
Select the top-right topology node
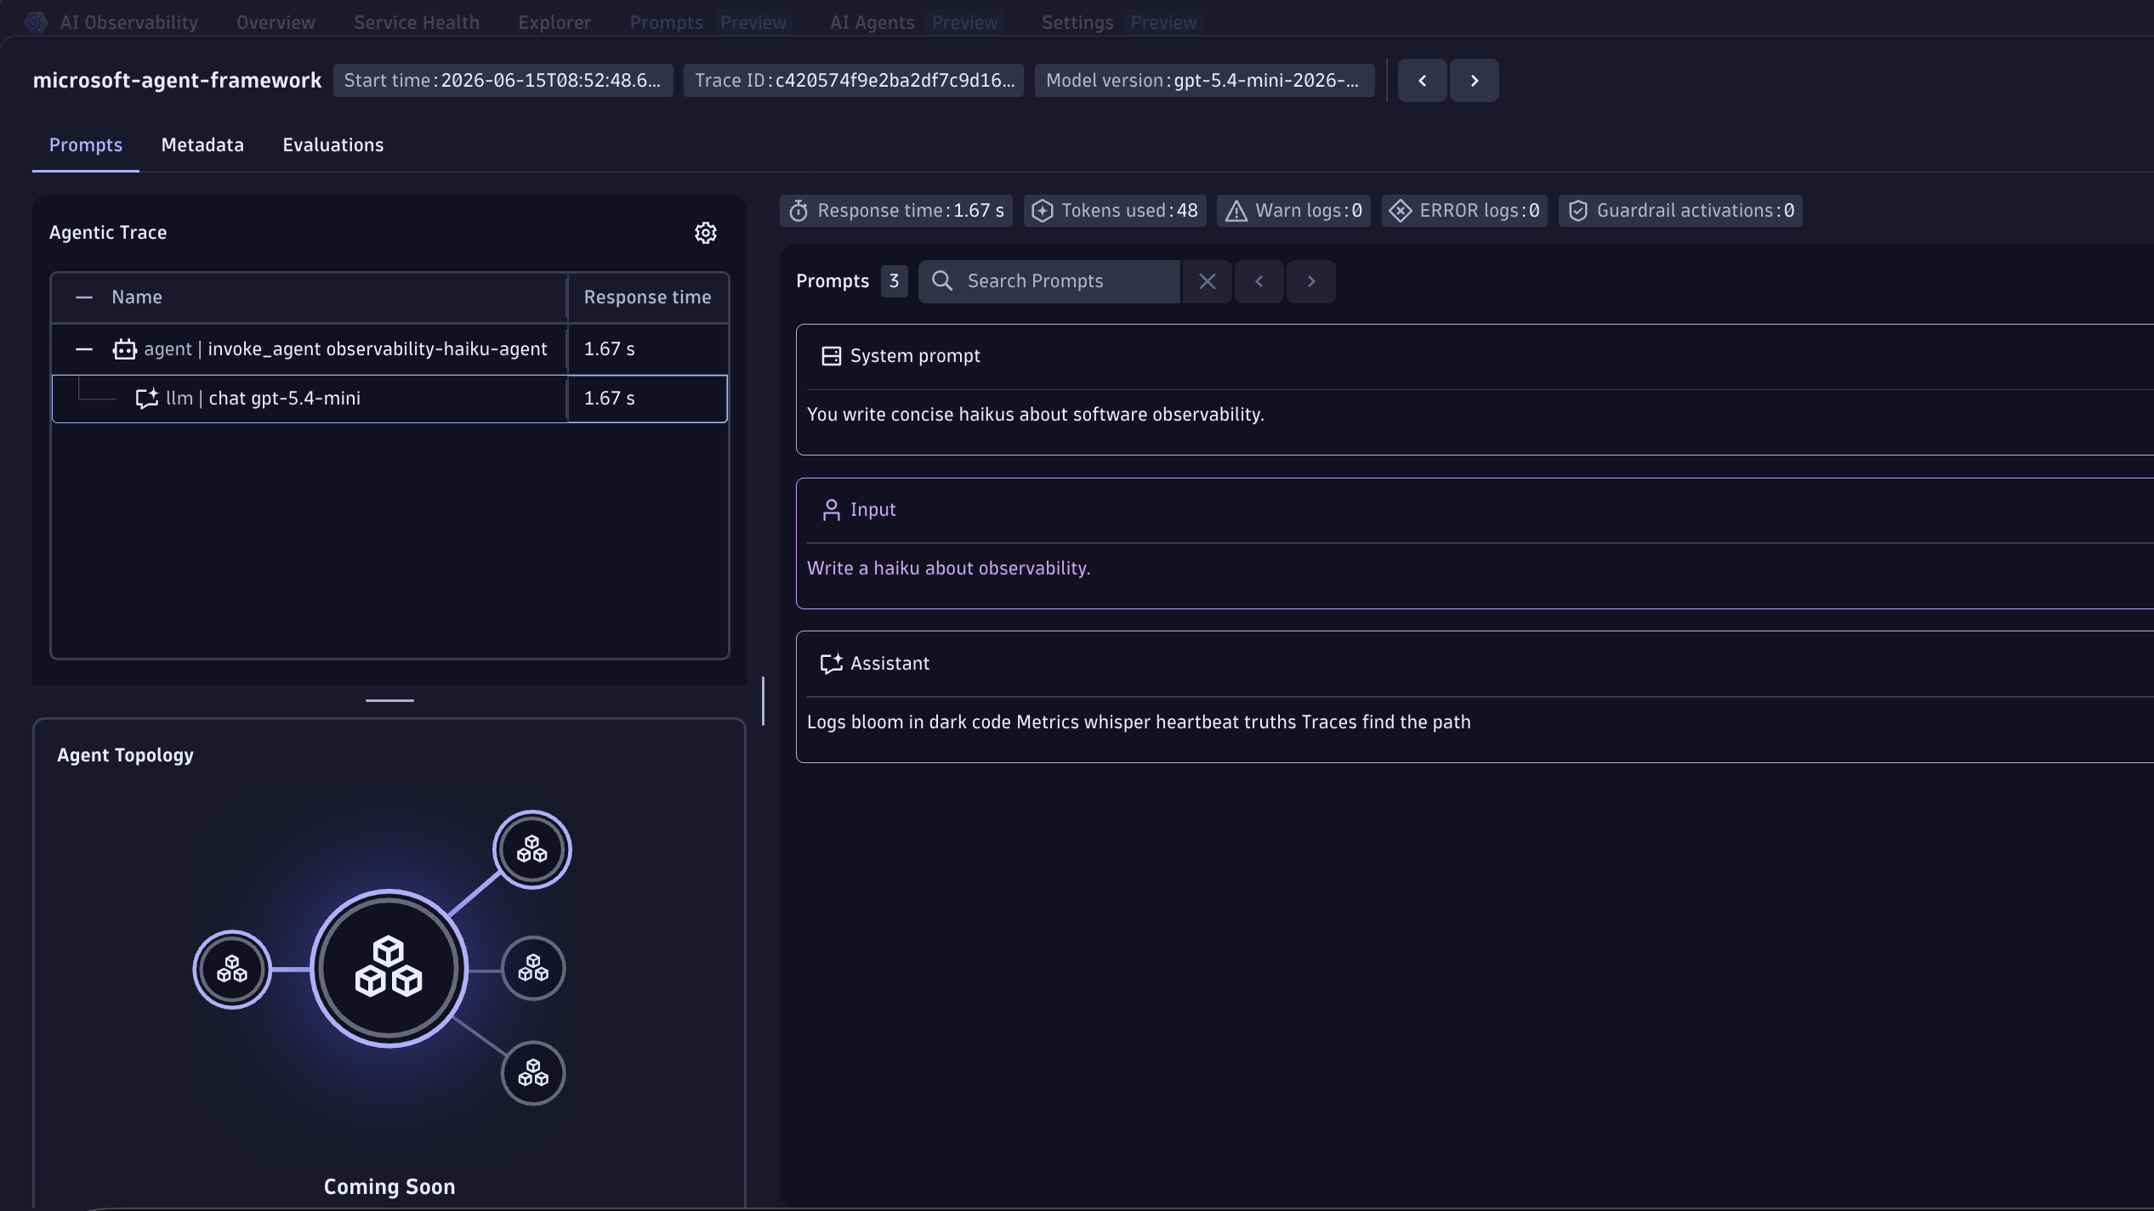point(532,849)
